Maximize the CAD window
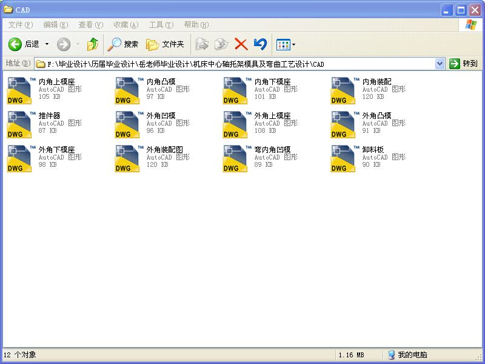The width and height of the screenshot is (485, 364). [461, 10]
